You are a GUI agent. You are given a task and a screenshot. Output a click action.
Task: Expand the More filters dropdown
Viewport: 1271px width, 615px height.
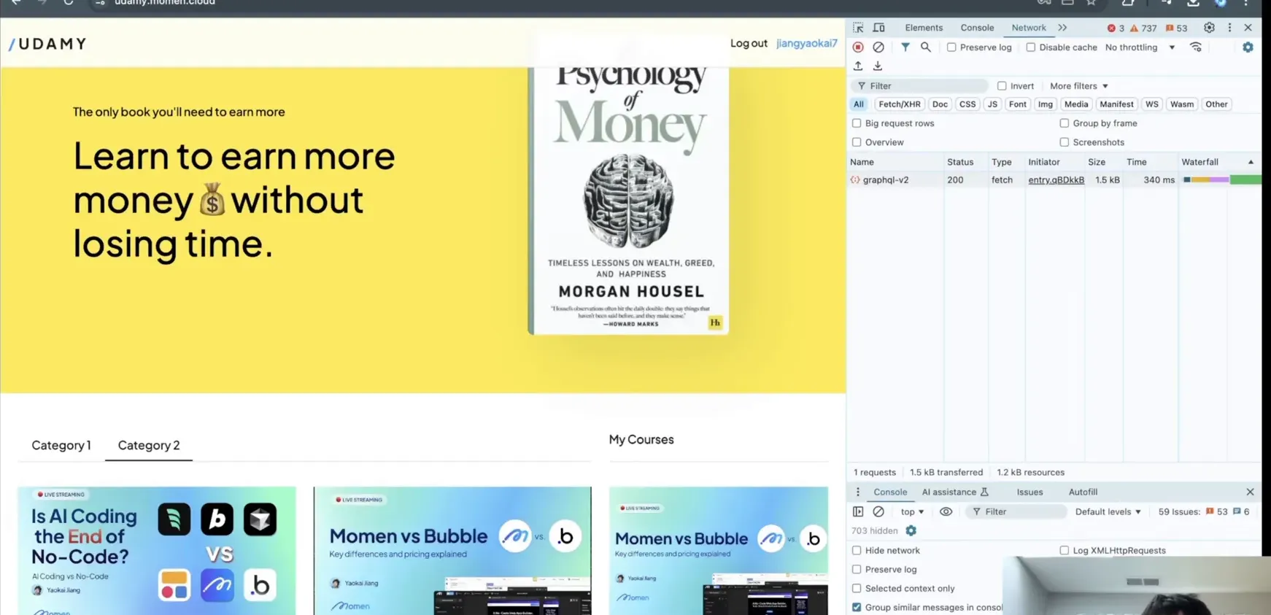click(x=1078, y=86)
